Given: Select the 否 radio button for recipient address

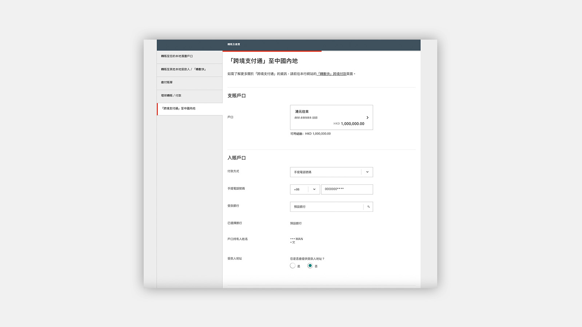Looking at the screenshot, I should 310,266.
